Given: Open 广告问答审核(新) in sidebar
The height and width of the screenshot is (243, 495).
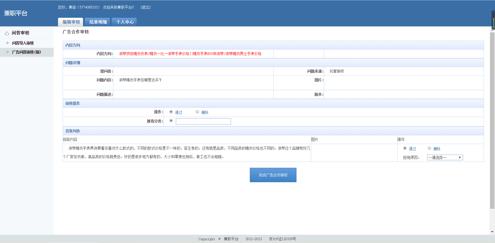Looking at the screenshot, I should (26, 52).
